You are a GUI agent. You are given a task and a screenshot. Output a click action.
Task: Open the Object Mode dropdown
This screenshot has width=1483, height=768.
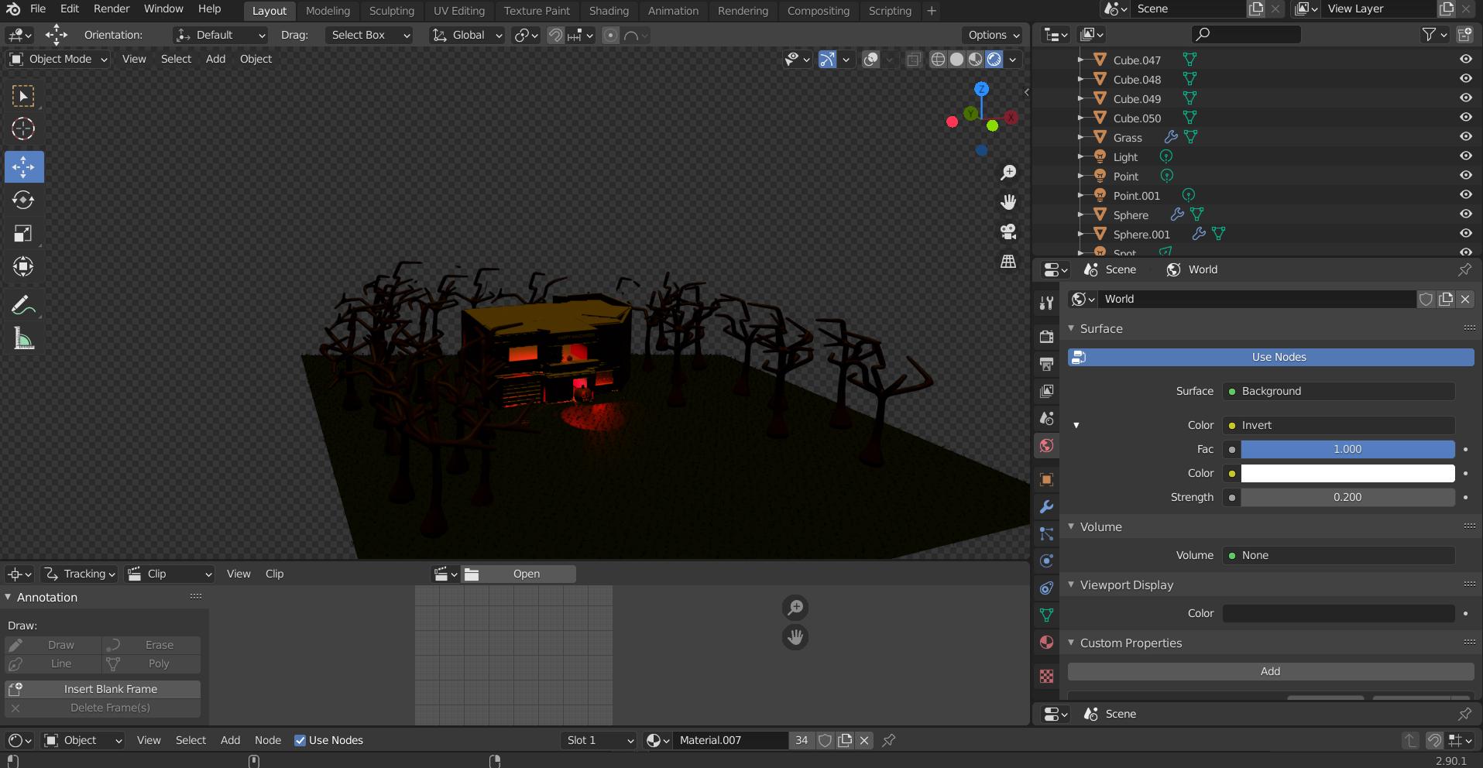tap(58, 59)
